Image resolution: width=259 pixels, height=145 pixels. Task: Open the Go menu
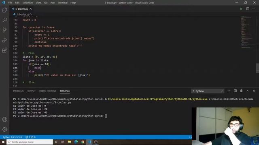[x=46, y=3]
